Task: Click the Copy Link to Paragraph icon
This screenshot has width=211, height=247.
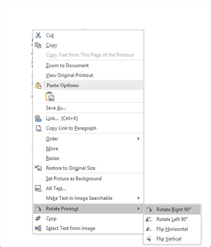Action: (x=39, y=128)
